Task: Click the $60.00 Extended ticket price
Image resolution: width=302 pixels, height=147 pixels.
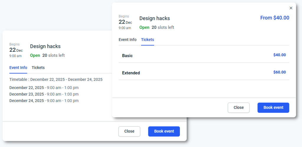Action: pos(279,72)
